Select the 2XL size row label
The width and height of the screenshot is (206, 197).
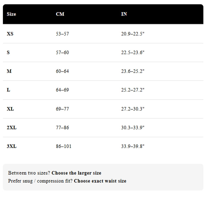[12, 128]
